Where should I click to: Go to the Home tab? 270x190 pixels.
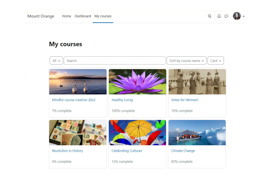point(66,16)
